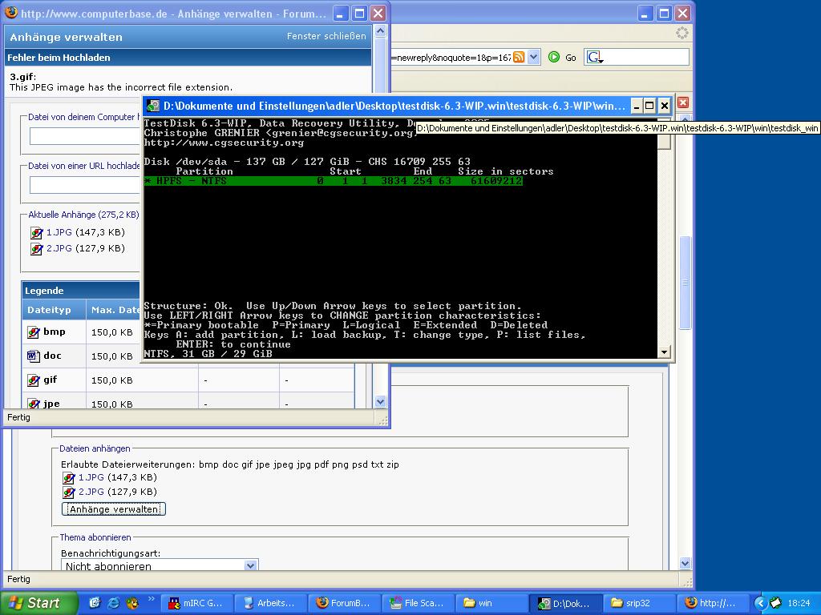
Task: Click the Firefox icon in the popup title bar
Action: click(x=10, y=12)
